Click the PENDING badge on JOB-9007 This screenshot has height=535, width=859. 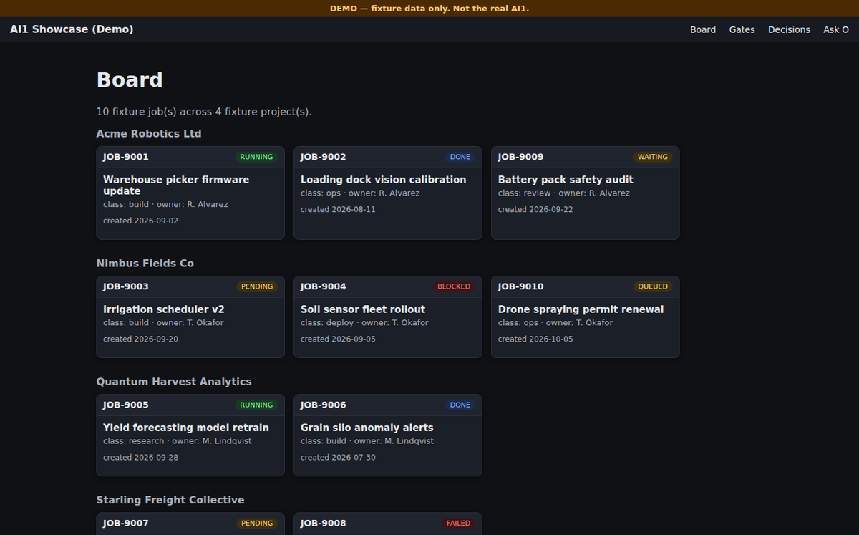pos(257,523)
